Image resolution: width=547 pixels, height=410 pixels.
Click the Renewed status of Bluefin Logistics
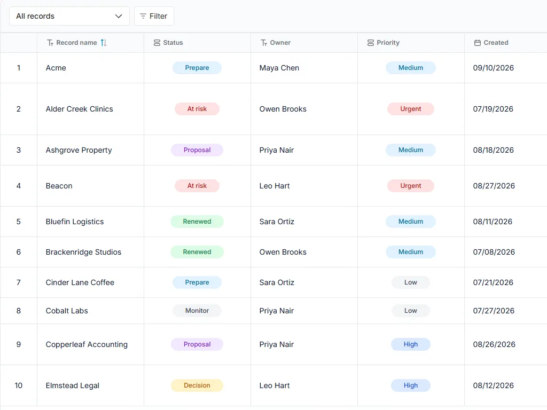click(x=197, y=222)
